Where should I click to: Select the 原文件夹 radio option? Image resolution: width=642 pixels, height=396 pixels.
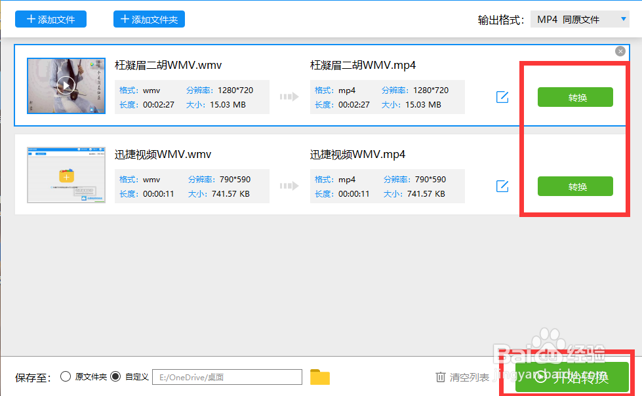pyautogui.click(x=66, y=377)
